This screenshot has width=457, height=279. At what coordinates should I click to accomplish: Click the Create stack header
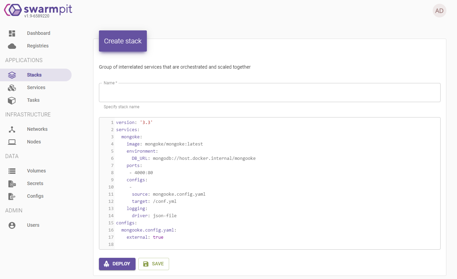tap(123, 41)
